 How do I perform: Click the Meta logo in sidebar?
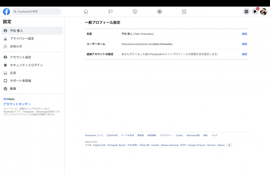click(x=9, y=99)
